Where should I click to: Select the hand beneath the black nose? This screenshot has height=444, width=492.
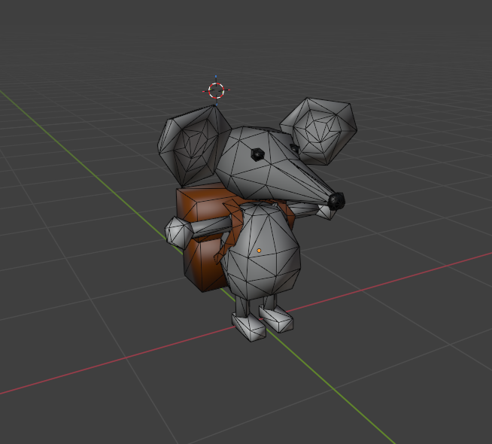click(x=326, y=212)
